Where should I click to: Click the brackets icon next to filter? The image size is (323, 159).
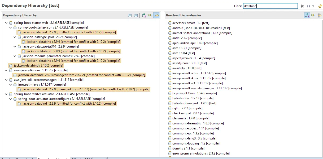[308, 6]
